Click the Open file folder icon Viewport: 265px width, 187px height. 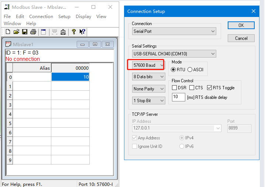[16, 32]
